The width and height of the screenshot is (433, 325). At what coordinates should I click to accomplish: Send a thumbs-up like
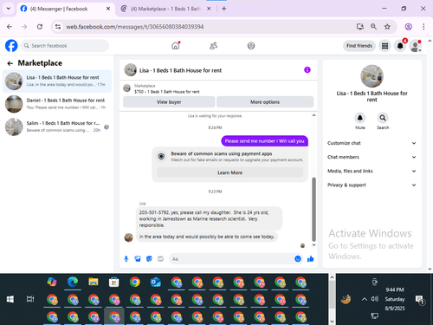[x=311, y=259]
